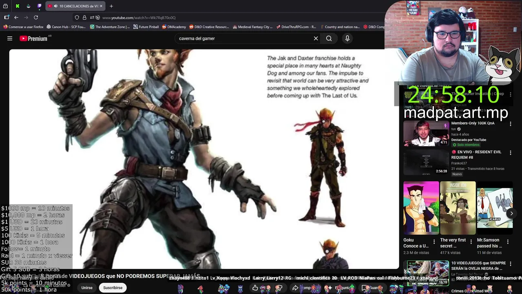Open the Mr.Samson passed his short
Image resolution: width=522 pixels, height=294 pixels.
(495, 207)
